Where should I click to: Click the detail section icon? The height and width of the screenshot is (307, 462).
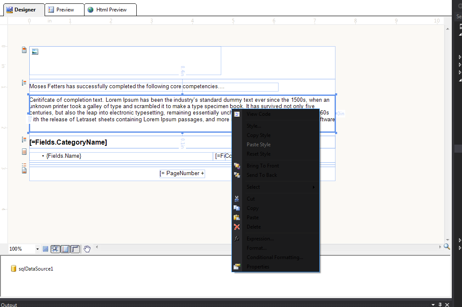24,151
